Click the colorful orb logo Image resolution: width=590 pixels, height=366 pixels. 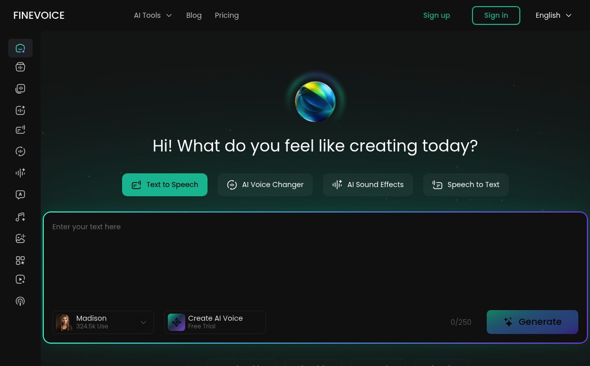[x=315, y=102]
